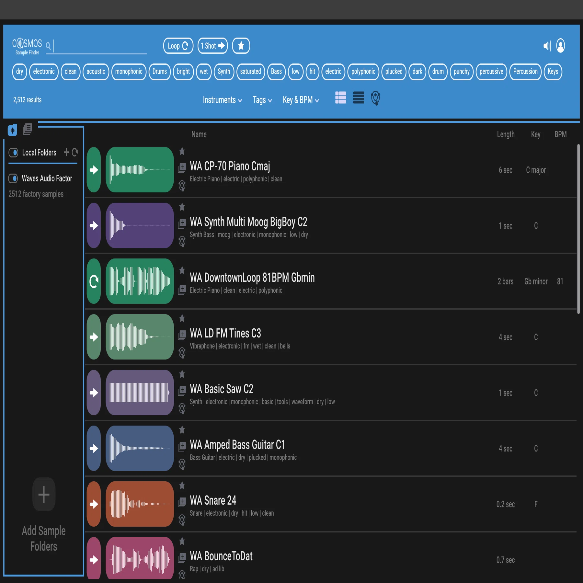Open the user account icon
Viewport: 583px width, 583px height.
(561, 46)
